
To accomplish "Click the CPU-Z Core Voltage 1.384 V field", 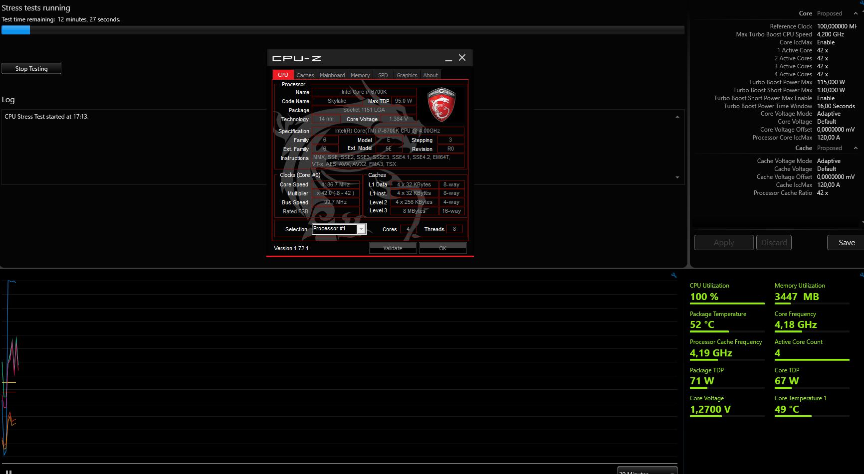I will (399, 119).
